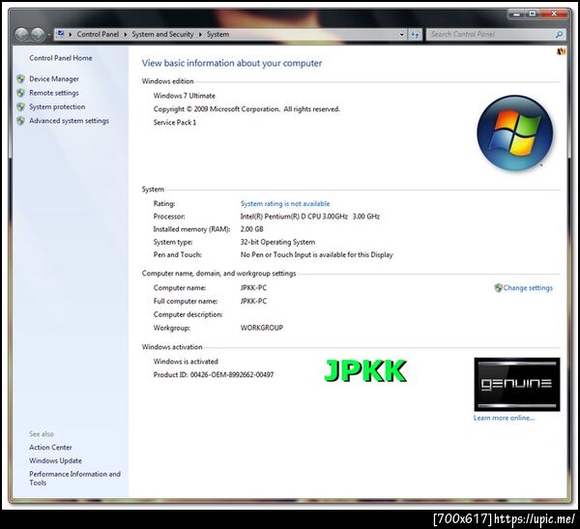Open the address bar history dropdown

pos(402,35)
